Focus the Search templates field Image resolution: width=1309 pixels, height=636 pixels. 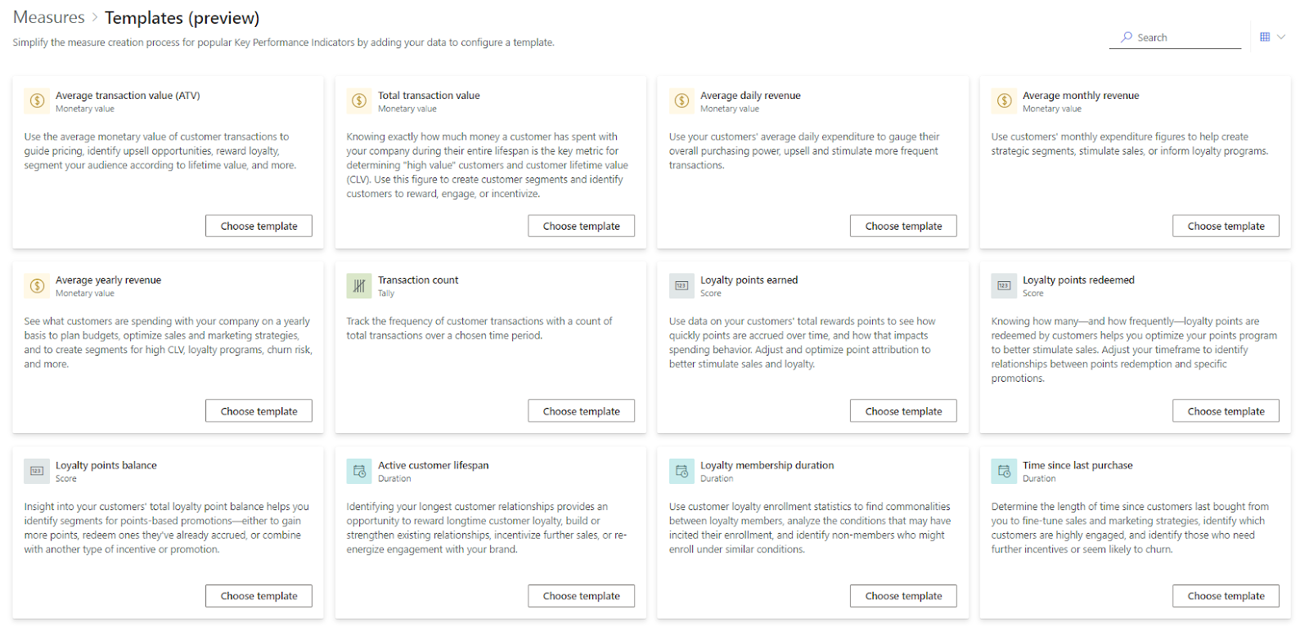coord(1175,38)
